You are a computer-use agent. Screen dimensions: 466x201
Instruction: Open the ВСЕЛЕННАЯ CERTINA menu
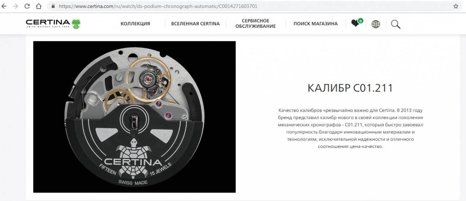[196, 24]
